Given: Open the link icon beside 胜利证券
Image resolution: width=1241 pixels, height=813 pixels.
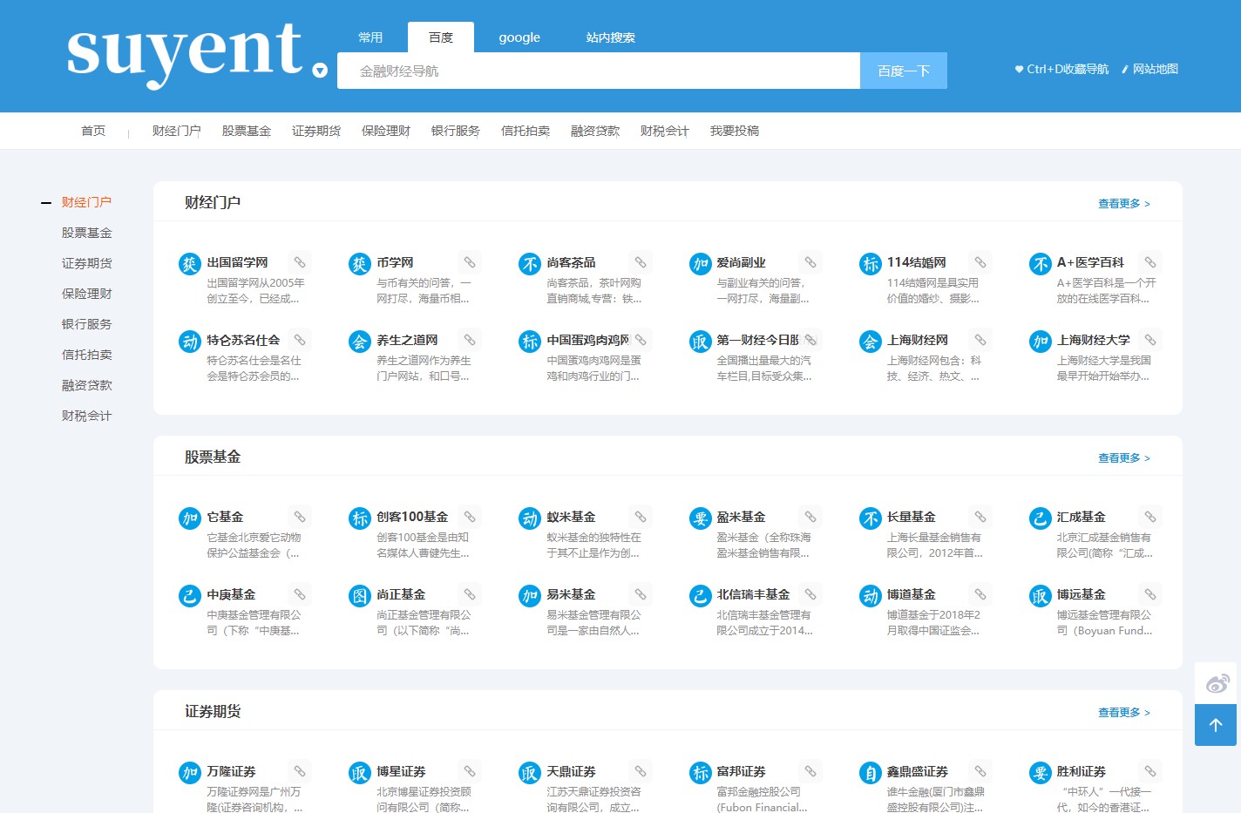Looking at the screenshot, I should point(1150,771).
